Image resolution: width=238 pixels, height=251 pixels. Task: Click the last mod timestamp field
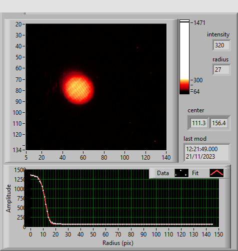206,153
